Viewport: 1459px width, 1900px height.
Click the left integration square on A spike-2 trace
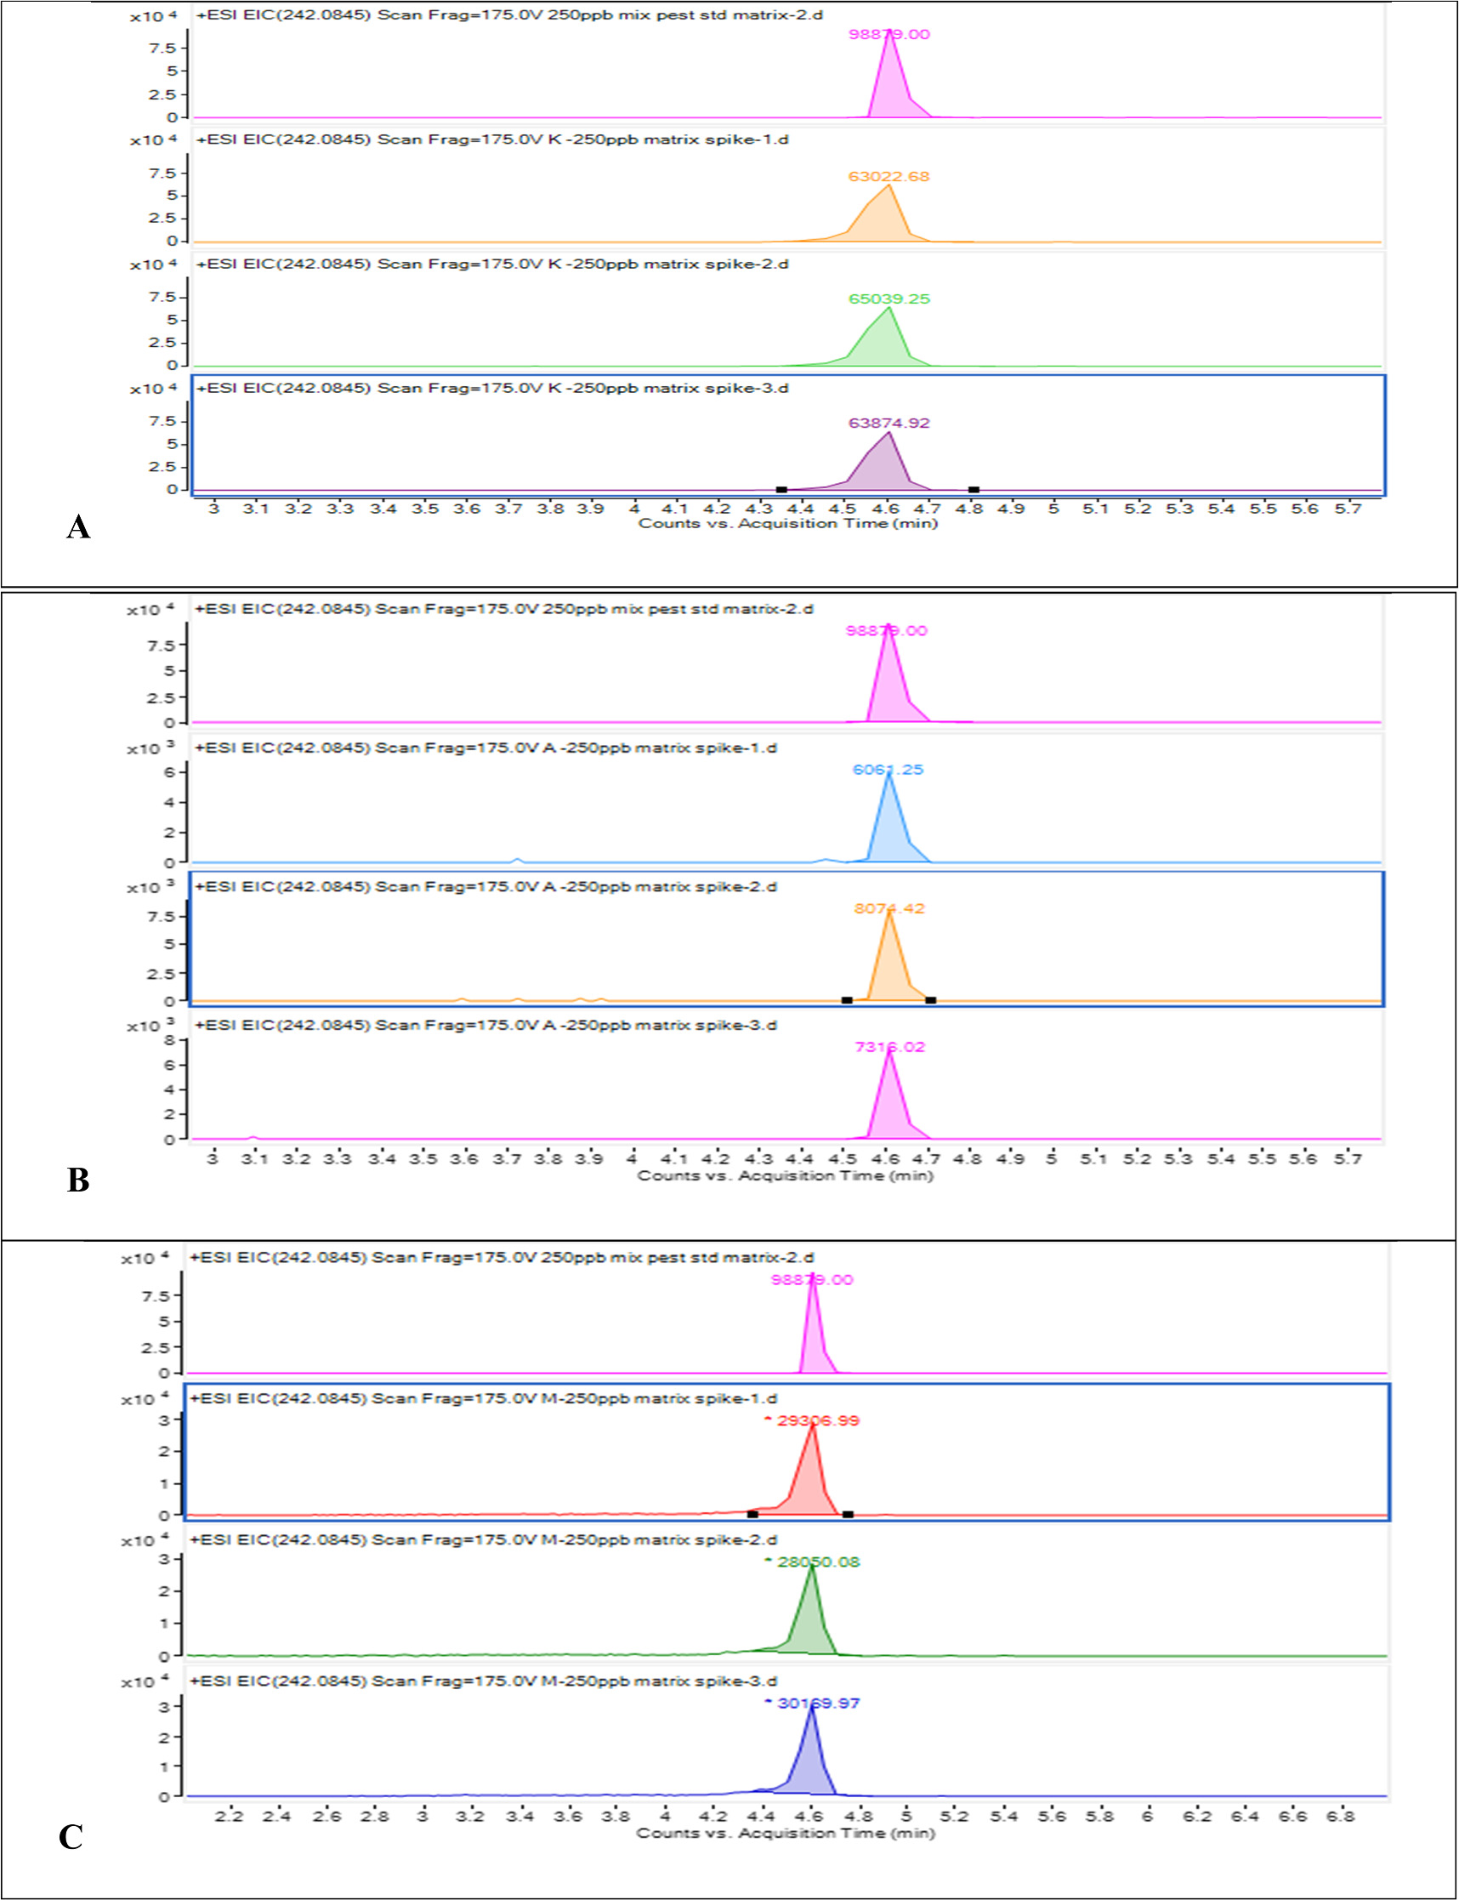point(847,1001)
